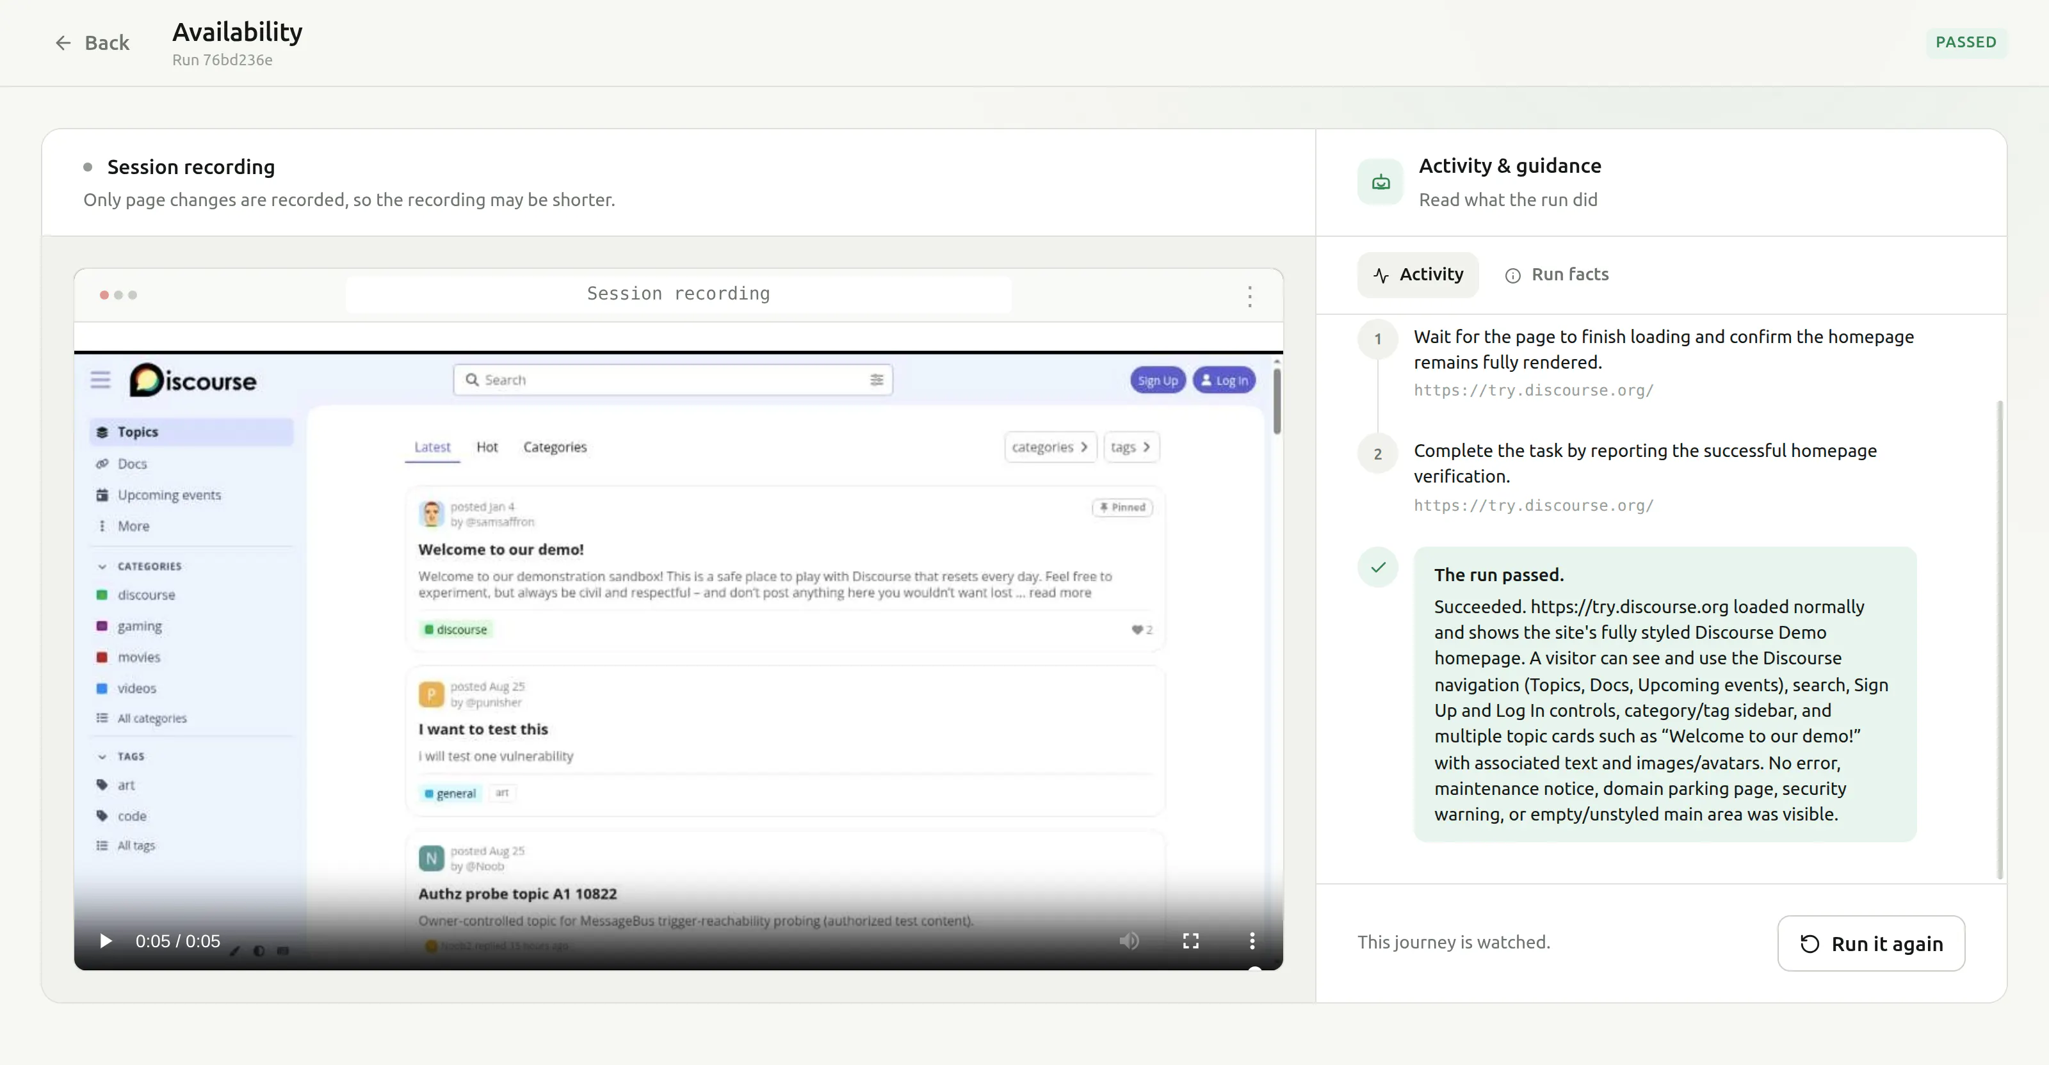Click the read more link in welcome excerpt
The width and height of the screenshot is (2049, 1065).
point(1060,593)
